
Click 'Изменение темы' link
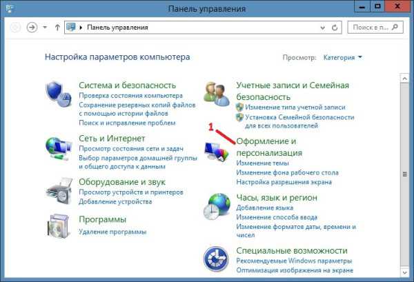tap(262, 163)
